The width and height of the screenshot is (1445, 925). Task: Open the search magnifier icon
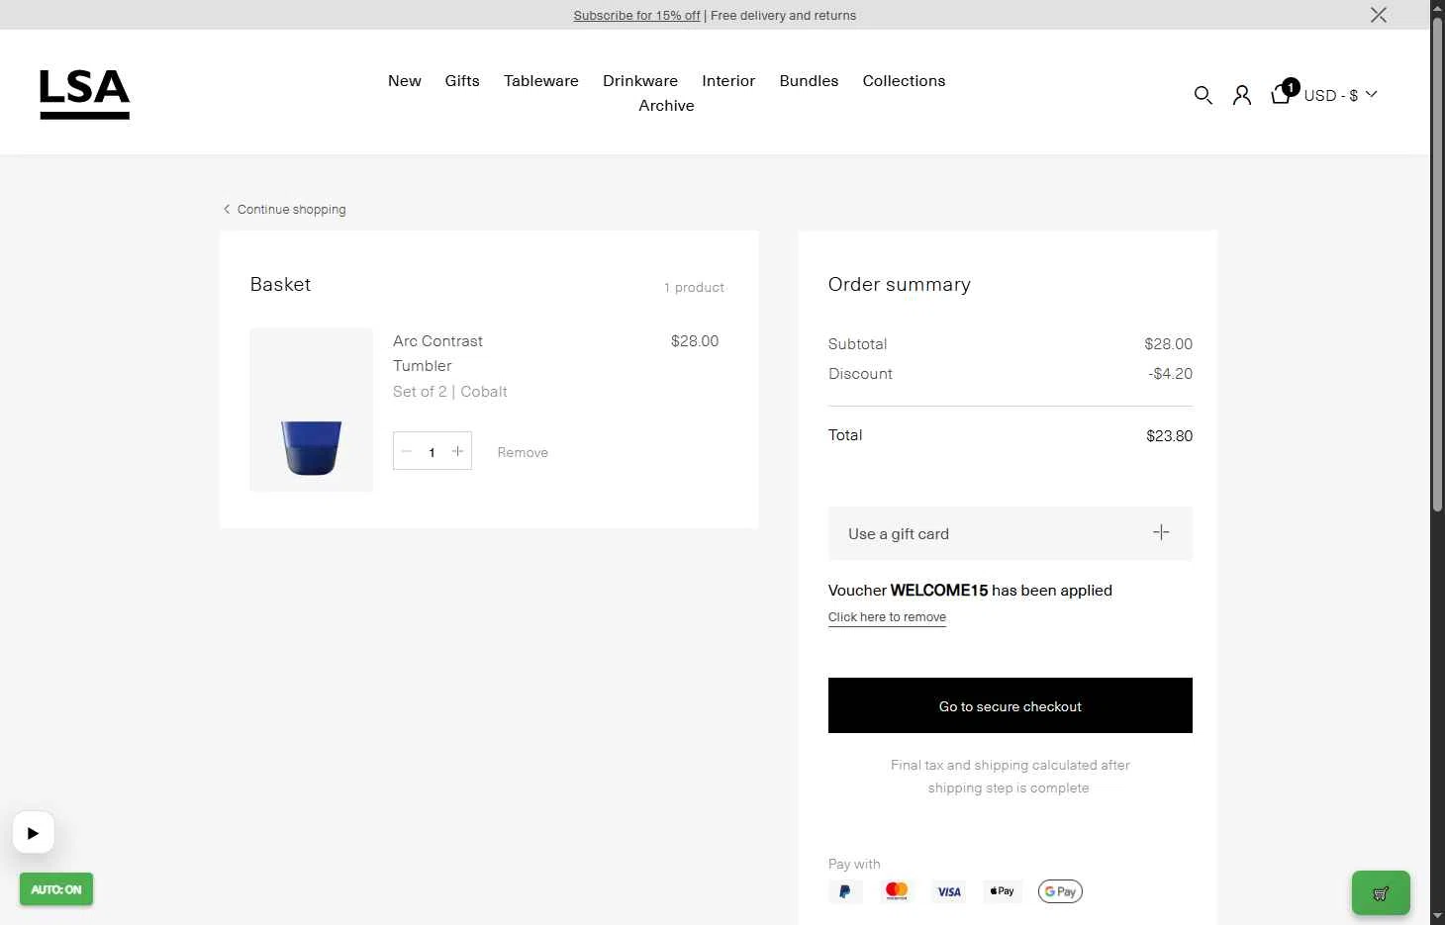pyautogui.click(x=1203, y=95)
